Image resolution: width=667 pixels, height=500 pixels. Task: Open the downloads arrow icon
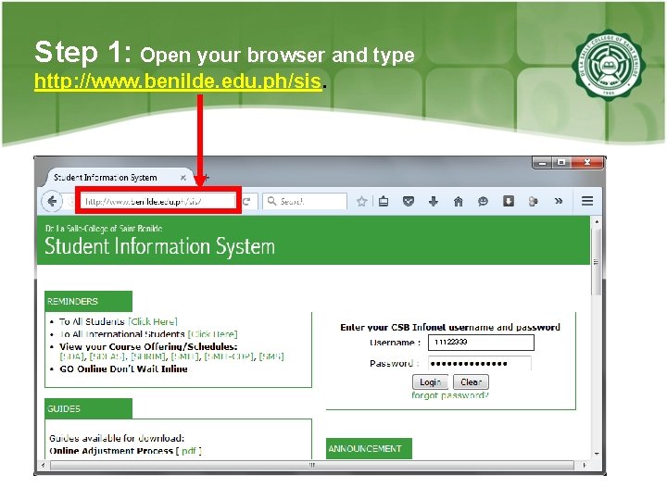[434, 201]
